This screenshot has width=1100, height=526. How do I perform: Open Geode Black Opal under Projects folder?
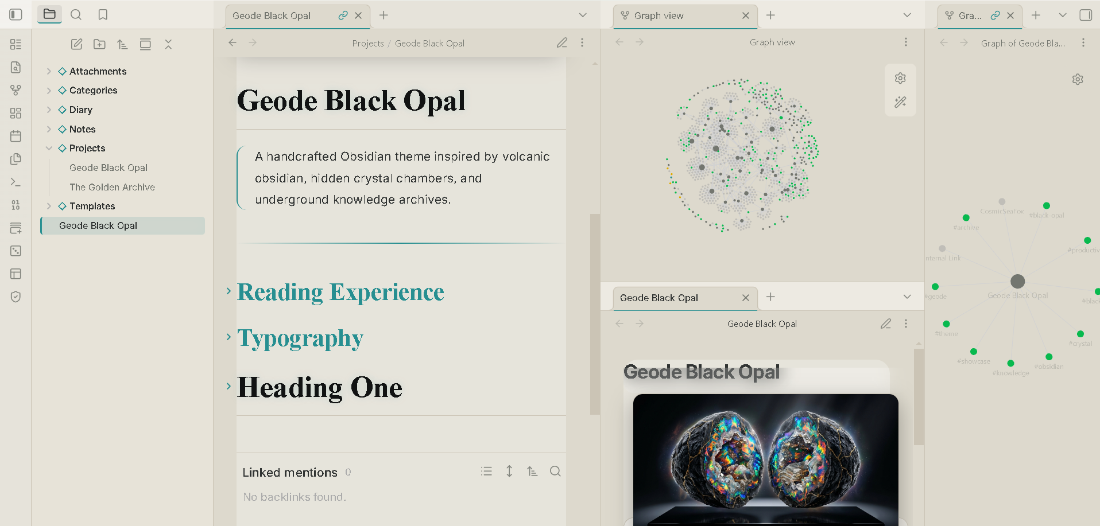(109, 167)
